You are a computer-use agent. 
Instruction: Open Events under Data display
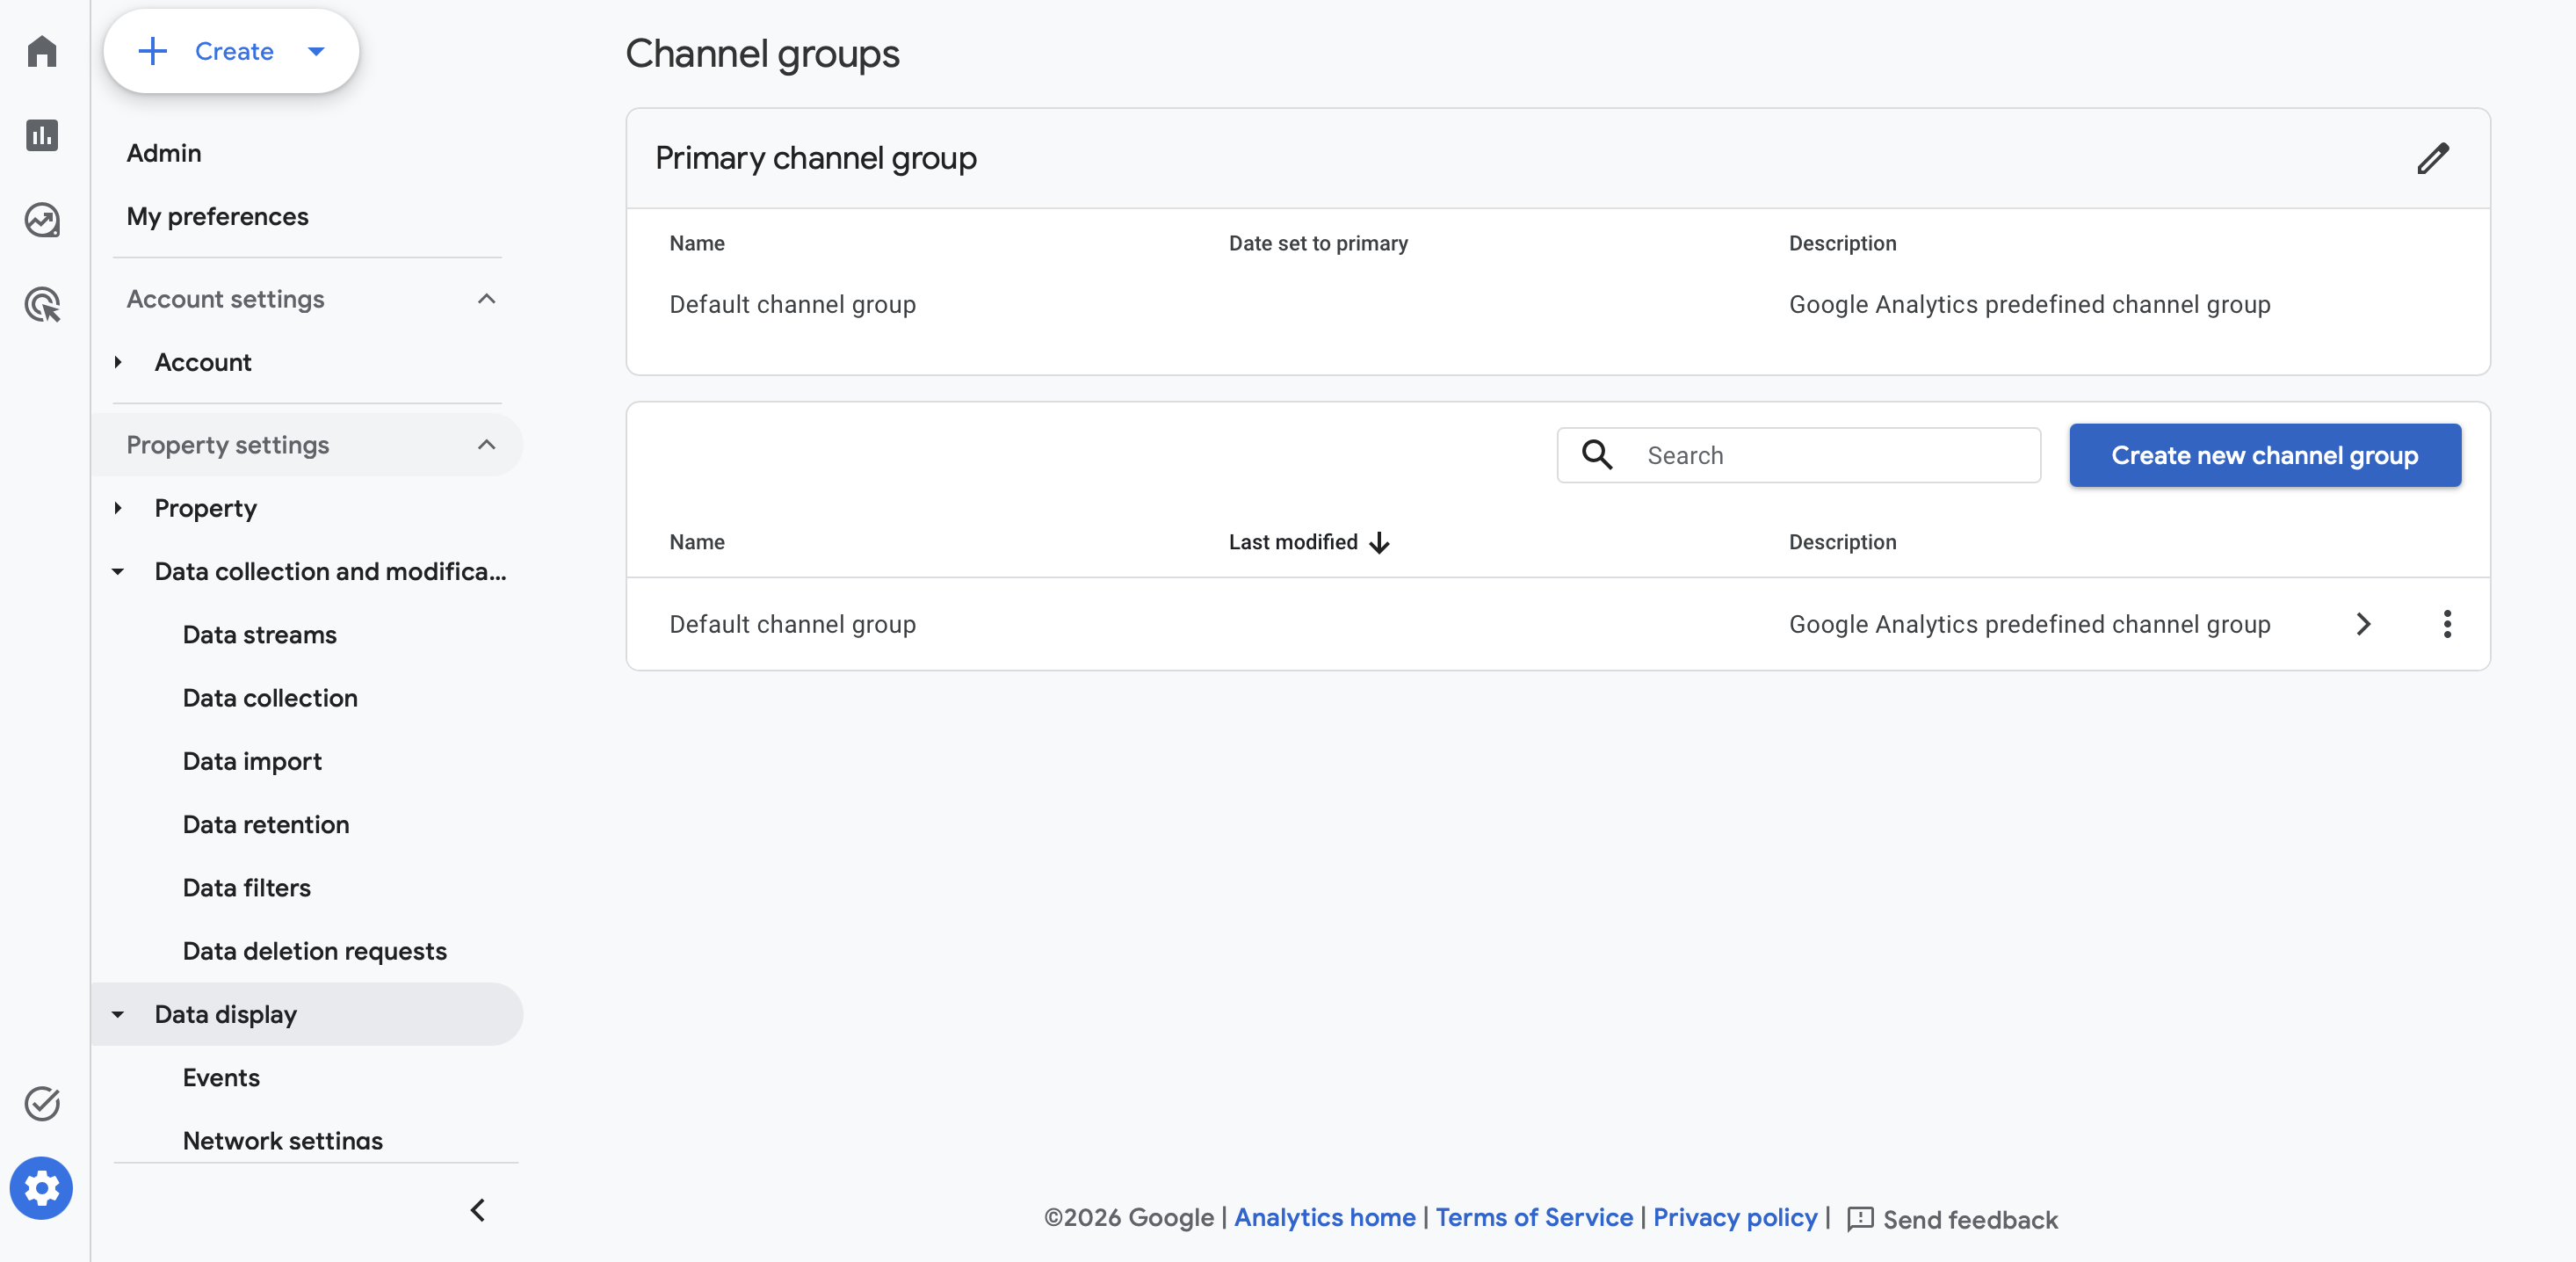click(221, 1077)
